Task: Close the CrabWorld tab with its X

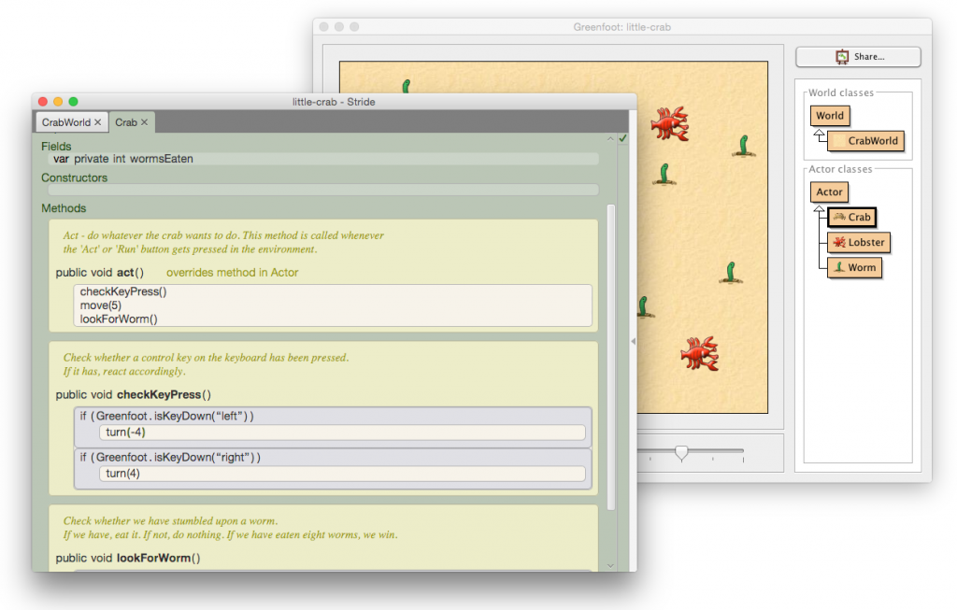Action: pos(99,121)
